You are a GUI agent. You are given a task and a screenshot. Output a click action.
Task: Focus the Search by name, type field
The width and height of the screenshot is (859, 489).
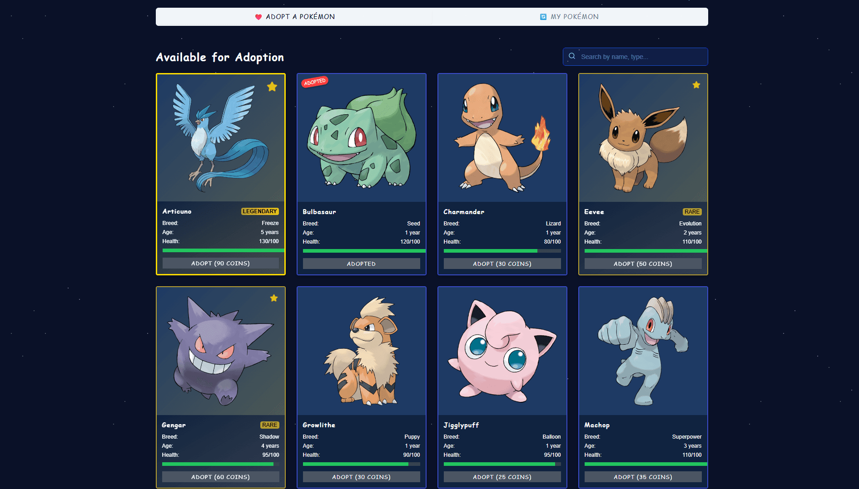(x=635, y=57)
